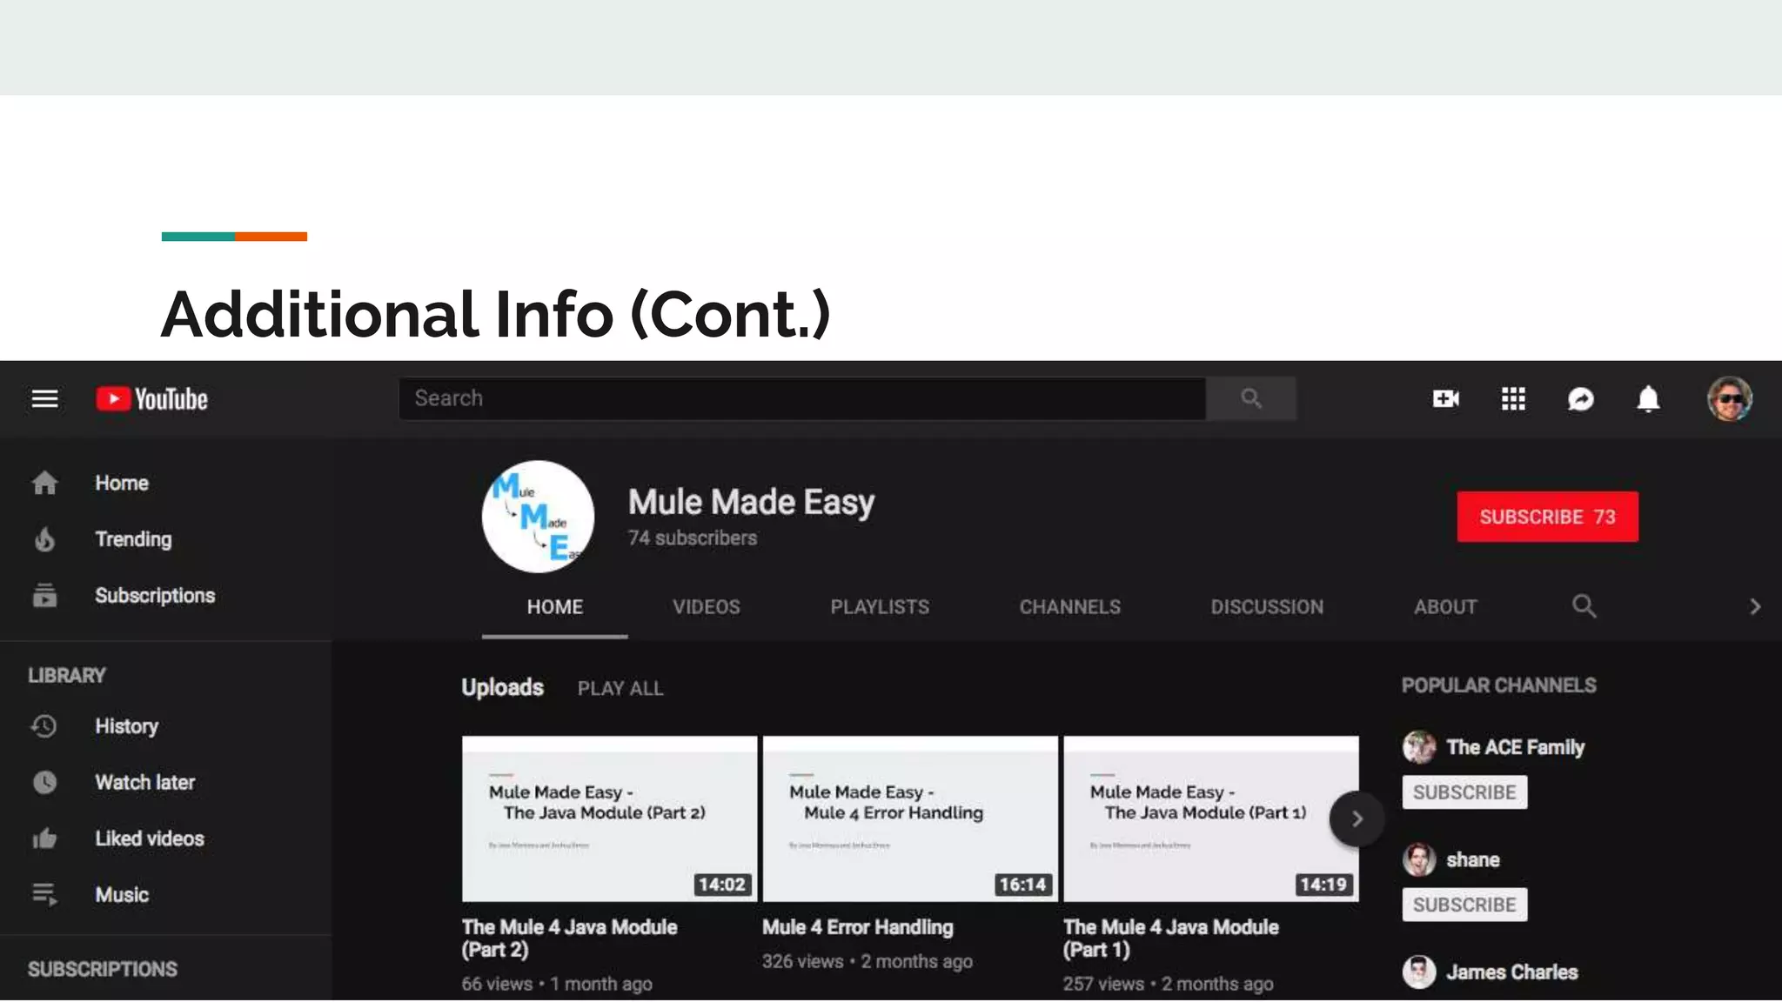
Task: Click the Play All link
Action: coord(620,689)
